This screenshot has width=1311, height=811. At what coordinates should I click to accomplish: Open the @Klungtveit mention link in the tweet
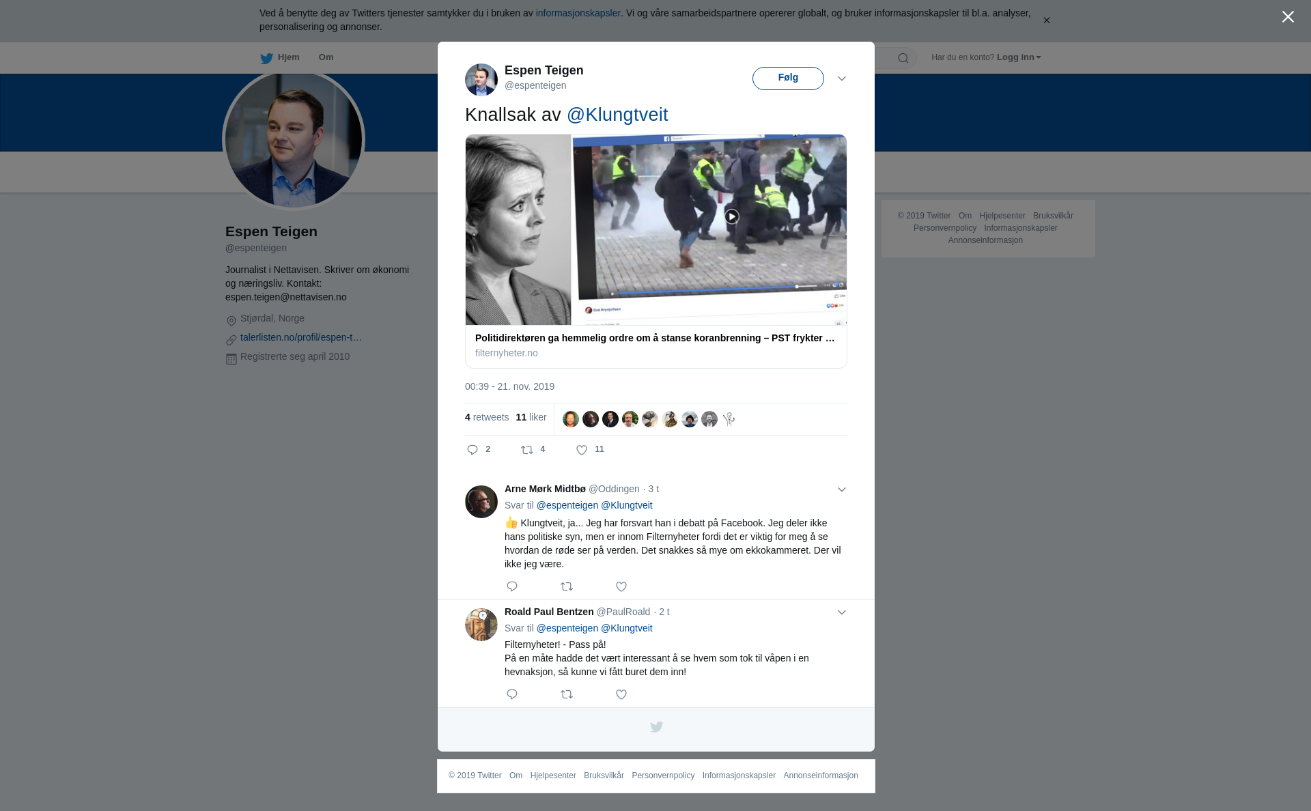617,115
